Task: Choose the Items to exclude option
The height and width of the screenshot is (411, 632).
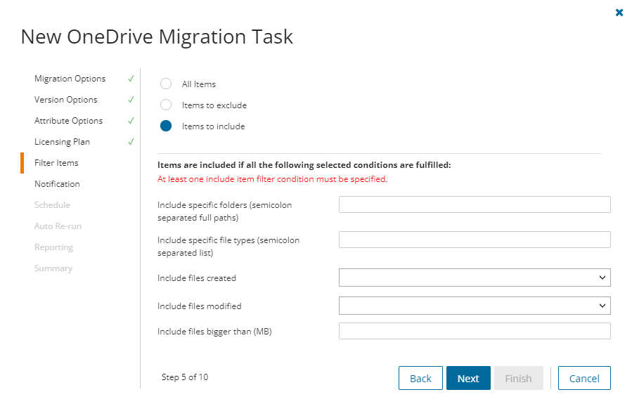Action: 166,105
